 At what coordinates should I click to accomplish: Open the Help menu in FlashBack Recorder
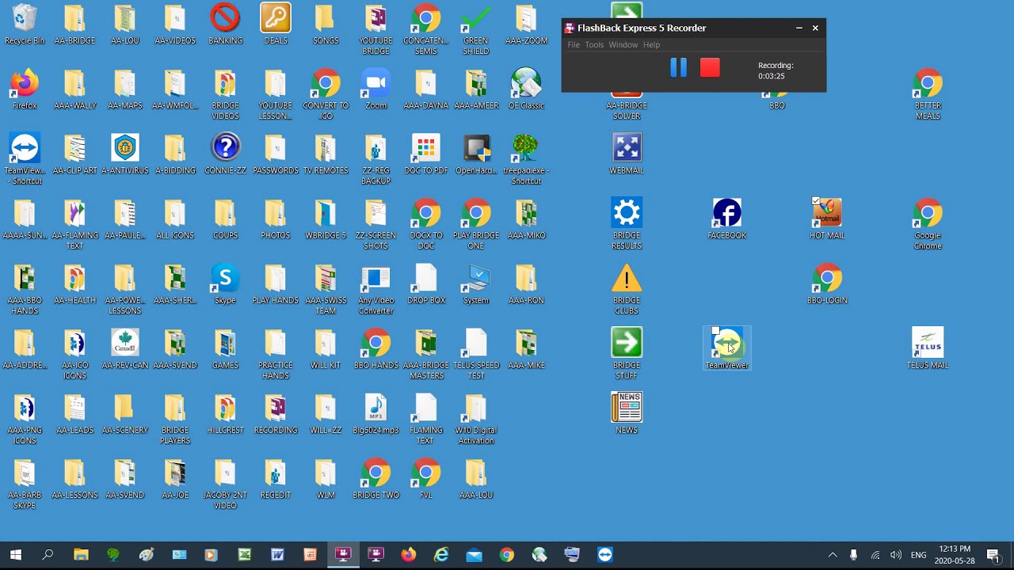(x=651, y=45)
